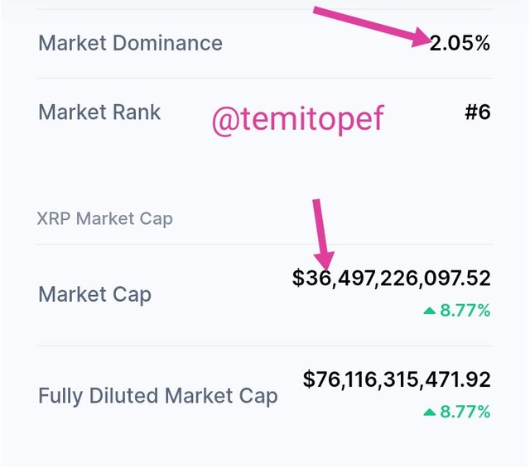The width and height of the screenshot is (530, 467).
Task: Tap the @temitopef watermark text
Action: (297, 121)
